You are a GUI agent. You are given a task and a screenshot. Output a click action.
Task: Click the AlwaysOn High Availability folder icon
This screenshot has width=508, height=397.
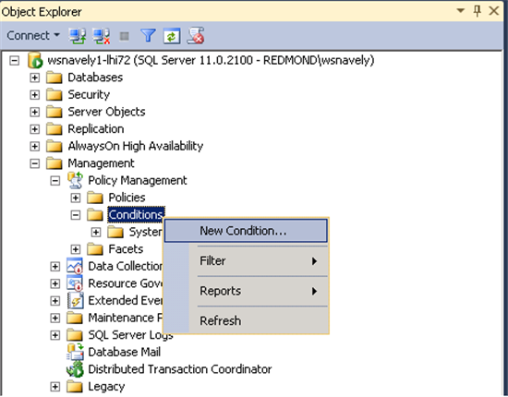tap(54, 147)
